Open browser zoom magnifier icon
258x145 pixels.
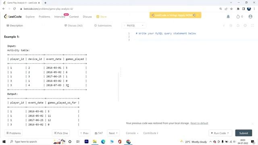click(x=221, y=9)
